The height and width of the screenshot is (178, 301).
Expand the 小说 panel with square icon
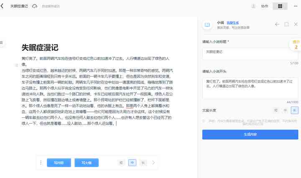click(x=286, y=24)
